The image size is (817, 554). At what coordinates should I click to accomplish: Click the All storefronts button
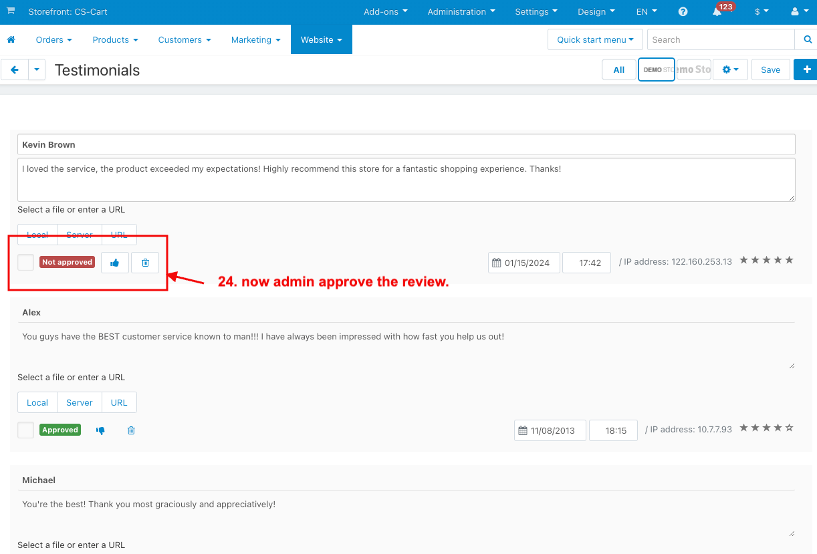coord(619,70)
